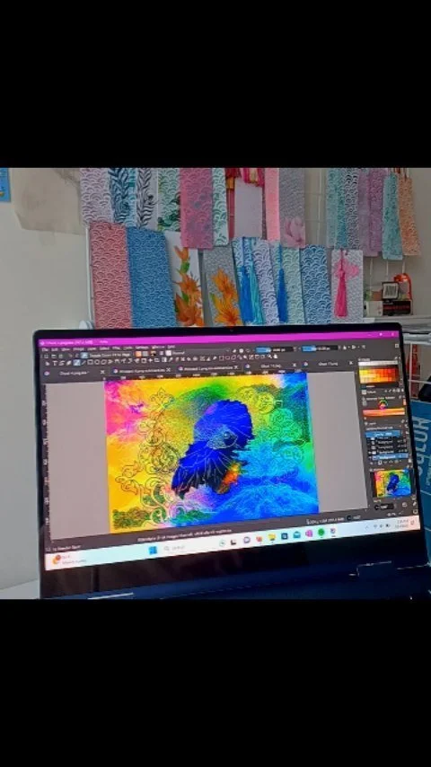Image resolution: width=431 pixels, height=767 pixels.
Task: Select the Freehand Brush tool
Action: click(77, 363)
